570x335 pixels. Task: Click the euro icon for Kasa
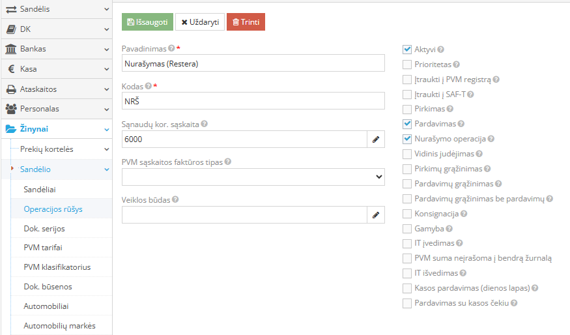click(x=11, y=68)
